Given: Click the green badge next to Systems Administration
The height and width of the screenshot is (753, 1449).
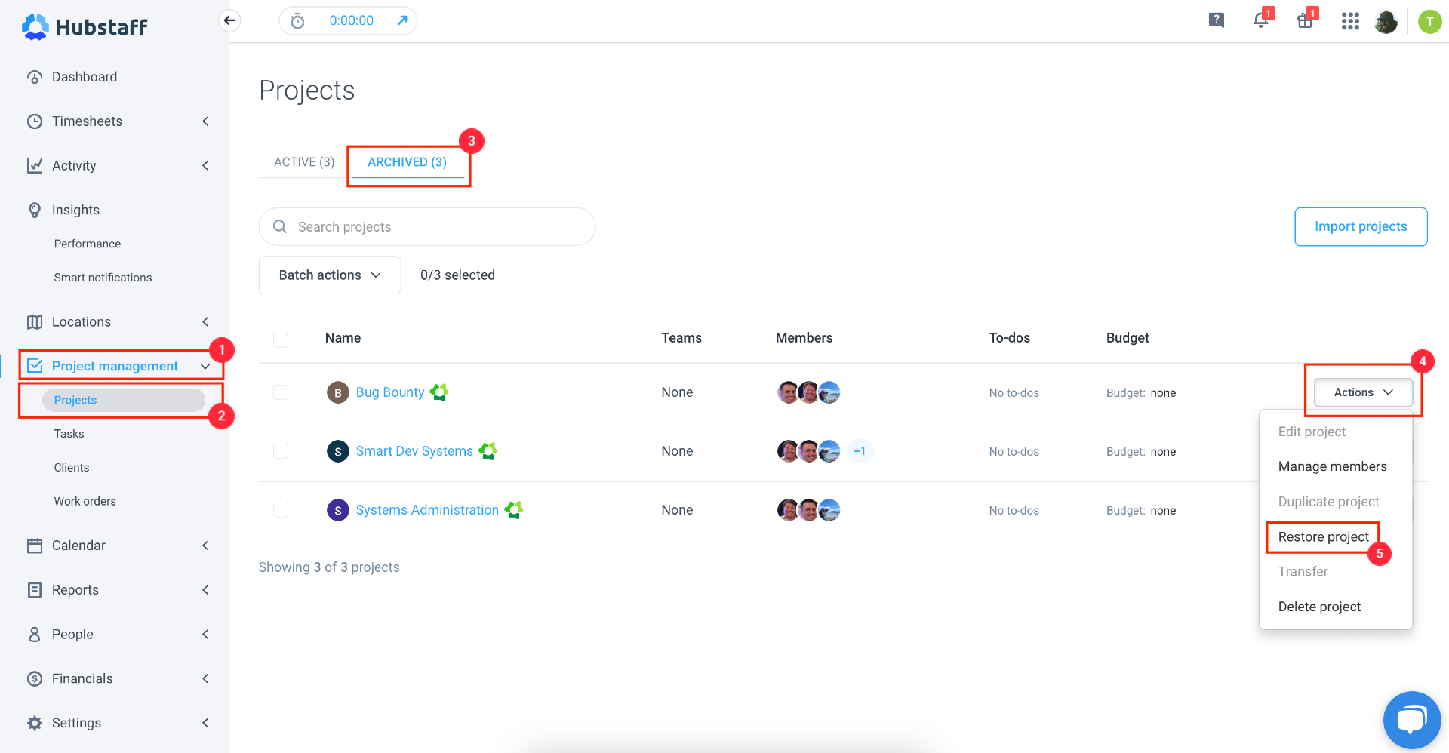Looking at the screenshot, I should [514, 510].
